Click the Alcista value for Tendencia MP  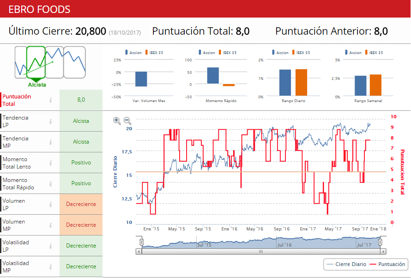coord(81,142)
